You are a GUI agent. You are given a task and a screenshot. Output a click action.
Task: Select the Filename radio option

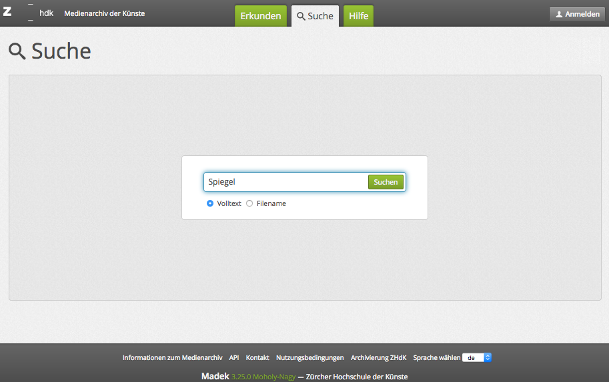pyautogui.click(x=249, y=203)
